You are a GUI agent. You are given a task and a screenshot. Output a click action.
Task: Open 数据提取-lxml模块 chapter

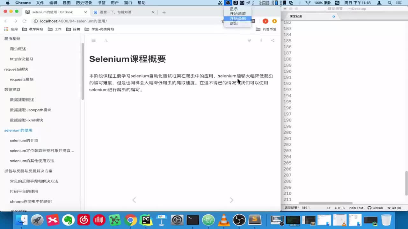click(x=26, y=120)
